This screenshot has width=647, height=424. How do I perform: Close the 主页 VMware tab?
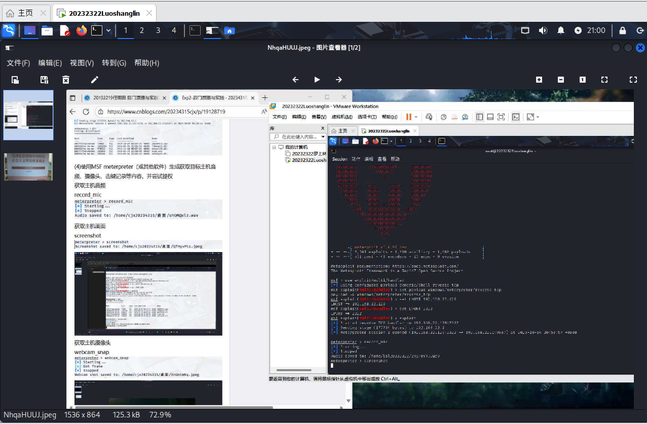pos(44,13)
